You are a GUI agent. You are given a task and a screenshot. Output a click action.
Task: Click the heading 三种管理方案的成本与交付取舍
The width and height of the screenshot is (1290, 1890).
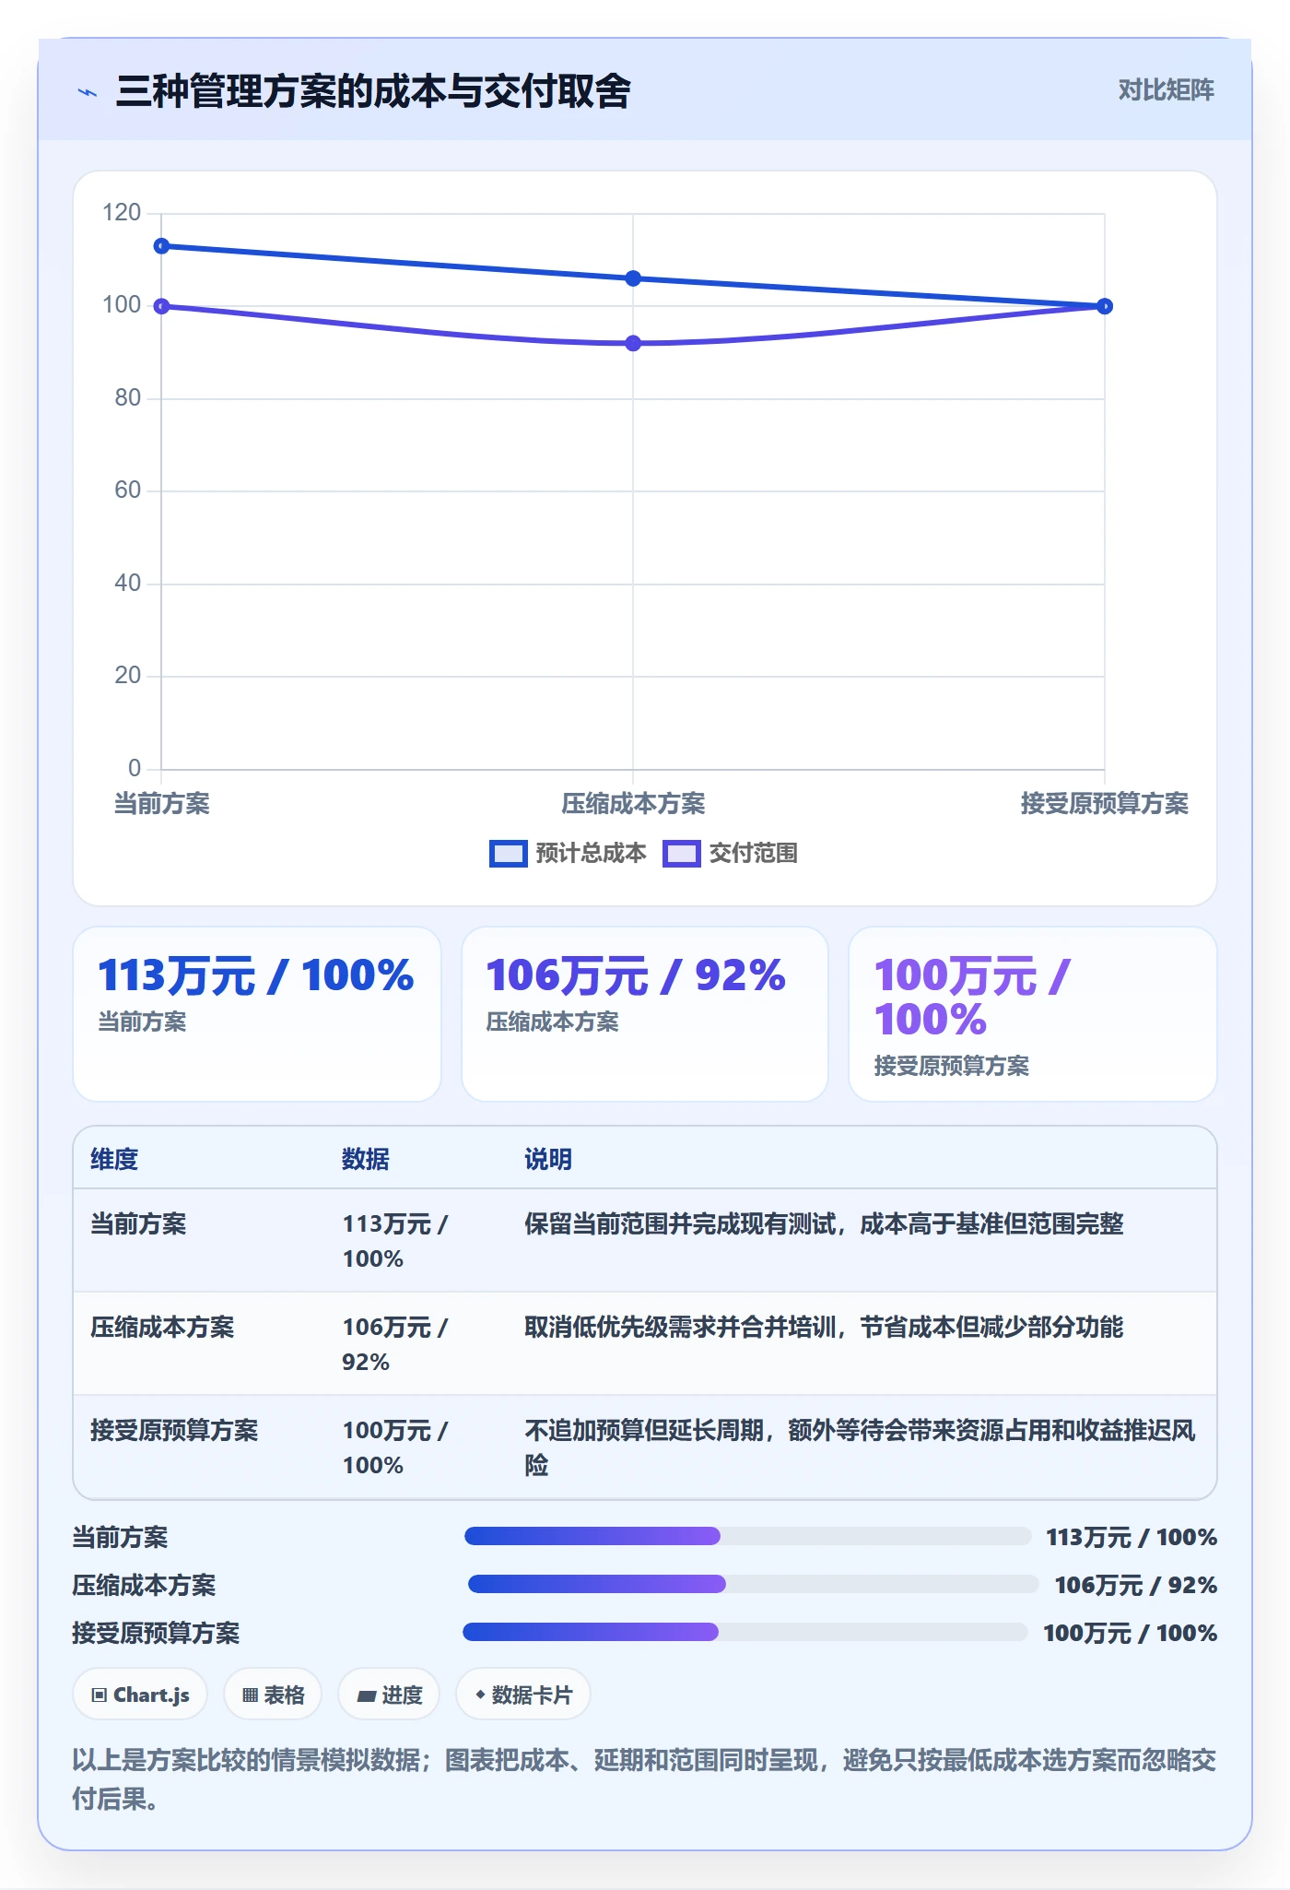(x=373, y=91)
